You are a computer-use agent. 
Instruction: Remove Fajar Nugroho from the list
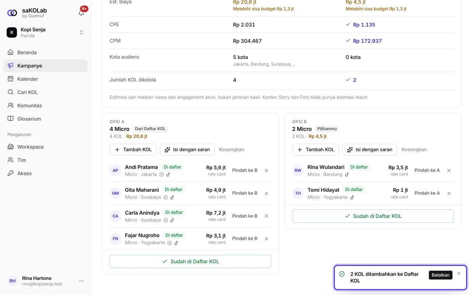(x=266, y=239)
